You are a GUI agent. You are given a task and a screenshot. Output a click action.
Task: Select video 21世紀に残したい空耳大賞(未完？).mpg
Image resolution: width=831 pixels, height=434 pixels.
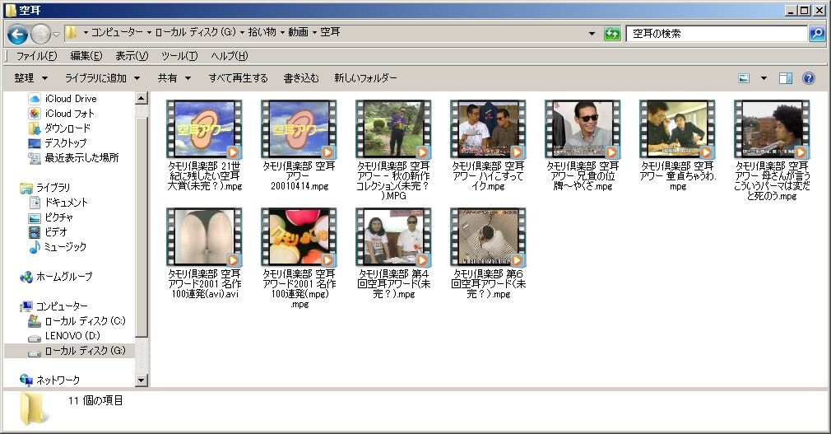click(205, 146)
